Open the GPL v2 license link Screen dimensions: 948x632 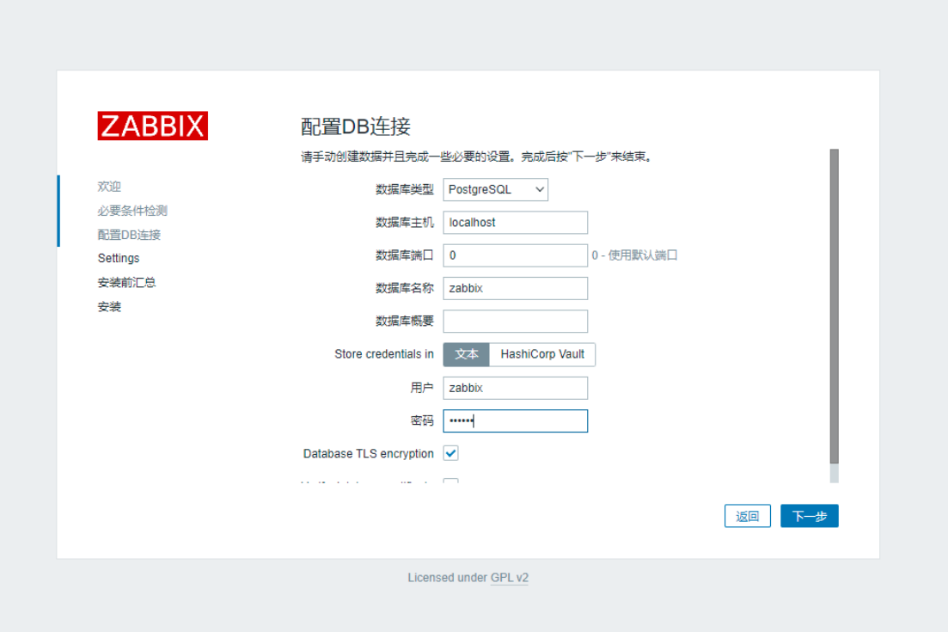click(x=509, y=578)
